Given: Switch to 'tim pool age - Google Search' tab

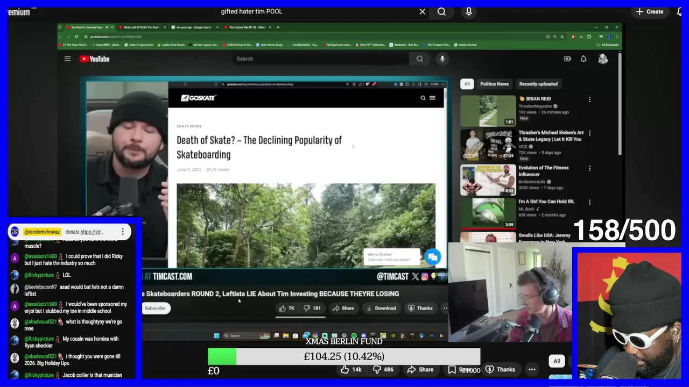Looking at the screenshot, I should point(194,27).
